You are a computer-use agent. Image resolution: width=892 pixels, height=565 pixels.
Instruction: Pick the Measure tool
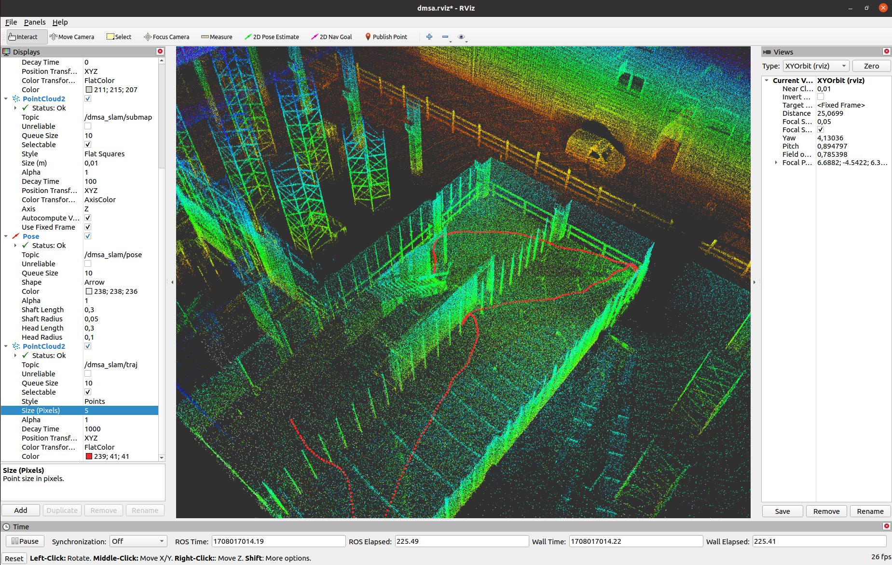coord(217,37)
